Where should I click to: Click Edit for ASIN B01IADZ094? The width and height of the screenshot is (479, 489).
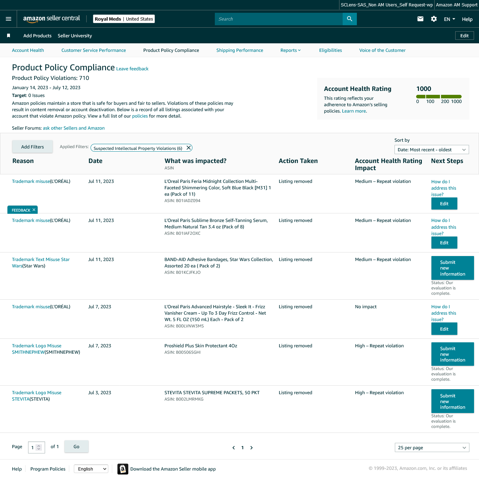[x=444, y=203]
